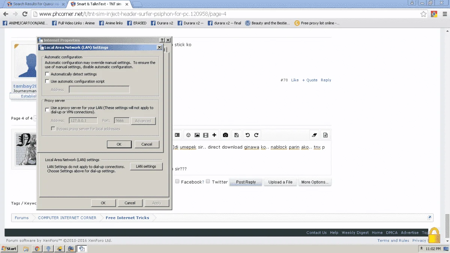Click the page vertical scrollbar thumb
The height and width of the screenshot is (253, 450).
tap(447, 226)
